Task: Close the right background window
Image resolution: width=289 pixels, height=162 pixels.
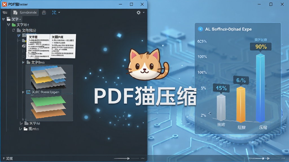Action: (x=282, y=4)
